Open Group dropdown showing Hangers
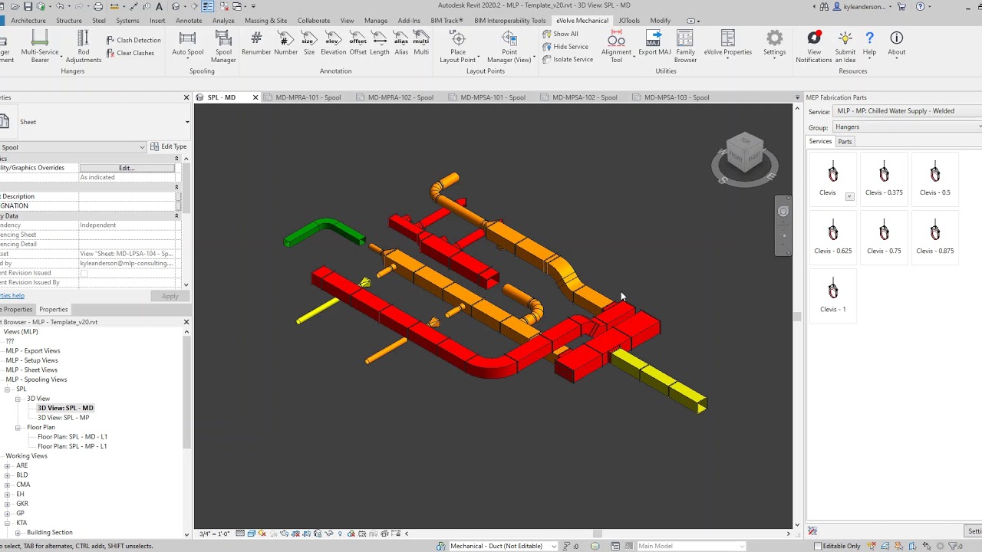The height and width of the screenshot is (552, 982). coord(908,127)
